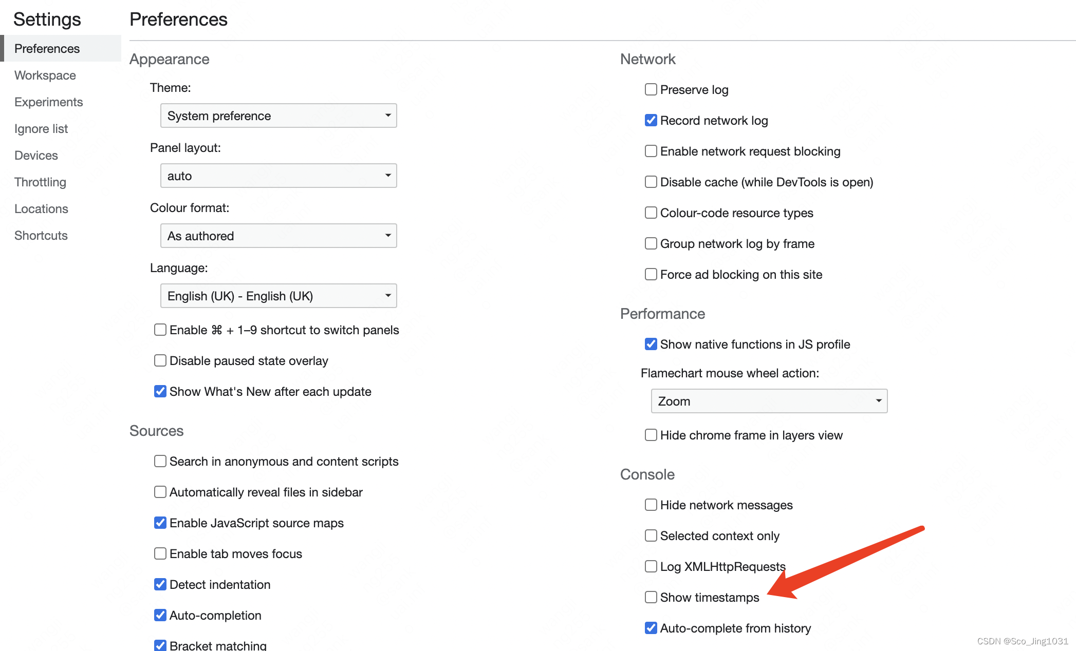Open the Experiments settings tab
Screen dimensions: 1076x651
coord(48,102)
